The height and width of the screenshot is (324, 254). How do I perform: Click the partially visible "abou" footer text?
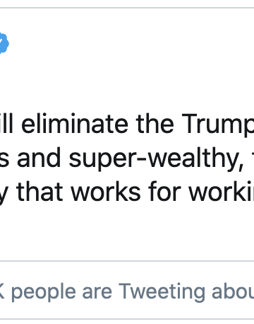point(233,291)
